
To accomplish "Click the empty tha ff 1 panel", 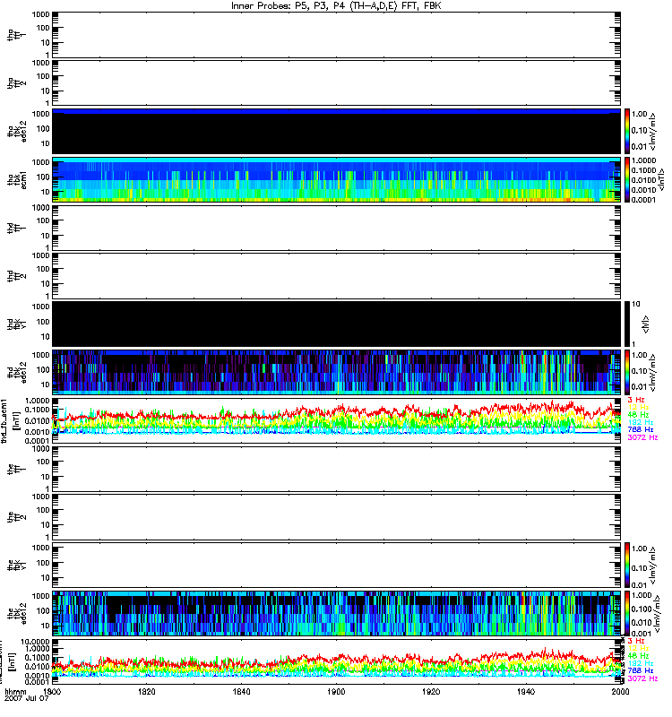I will click(336, 35).
